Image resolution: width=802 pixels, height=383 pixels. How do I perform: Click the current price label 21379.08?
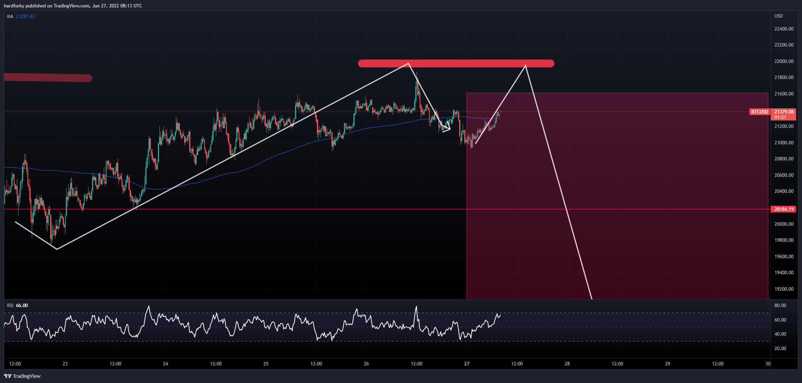[784, 112]
